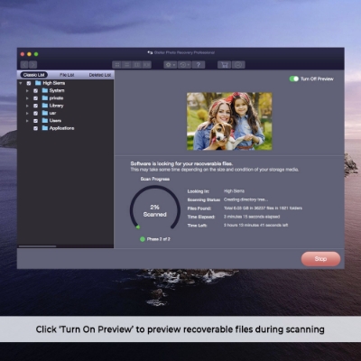
Task: Switch to column view icon
Action: click(136, 65)
